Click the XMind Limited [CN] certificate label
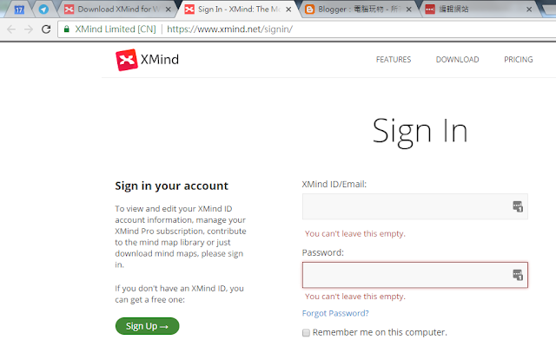The height and width of the screenshot is (359, 556). (x=116, y=29)
